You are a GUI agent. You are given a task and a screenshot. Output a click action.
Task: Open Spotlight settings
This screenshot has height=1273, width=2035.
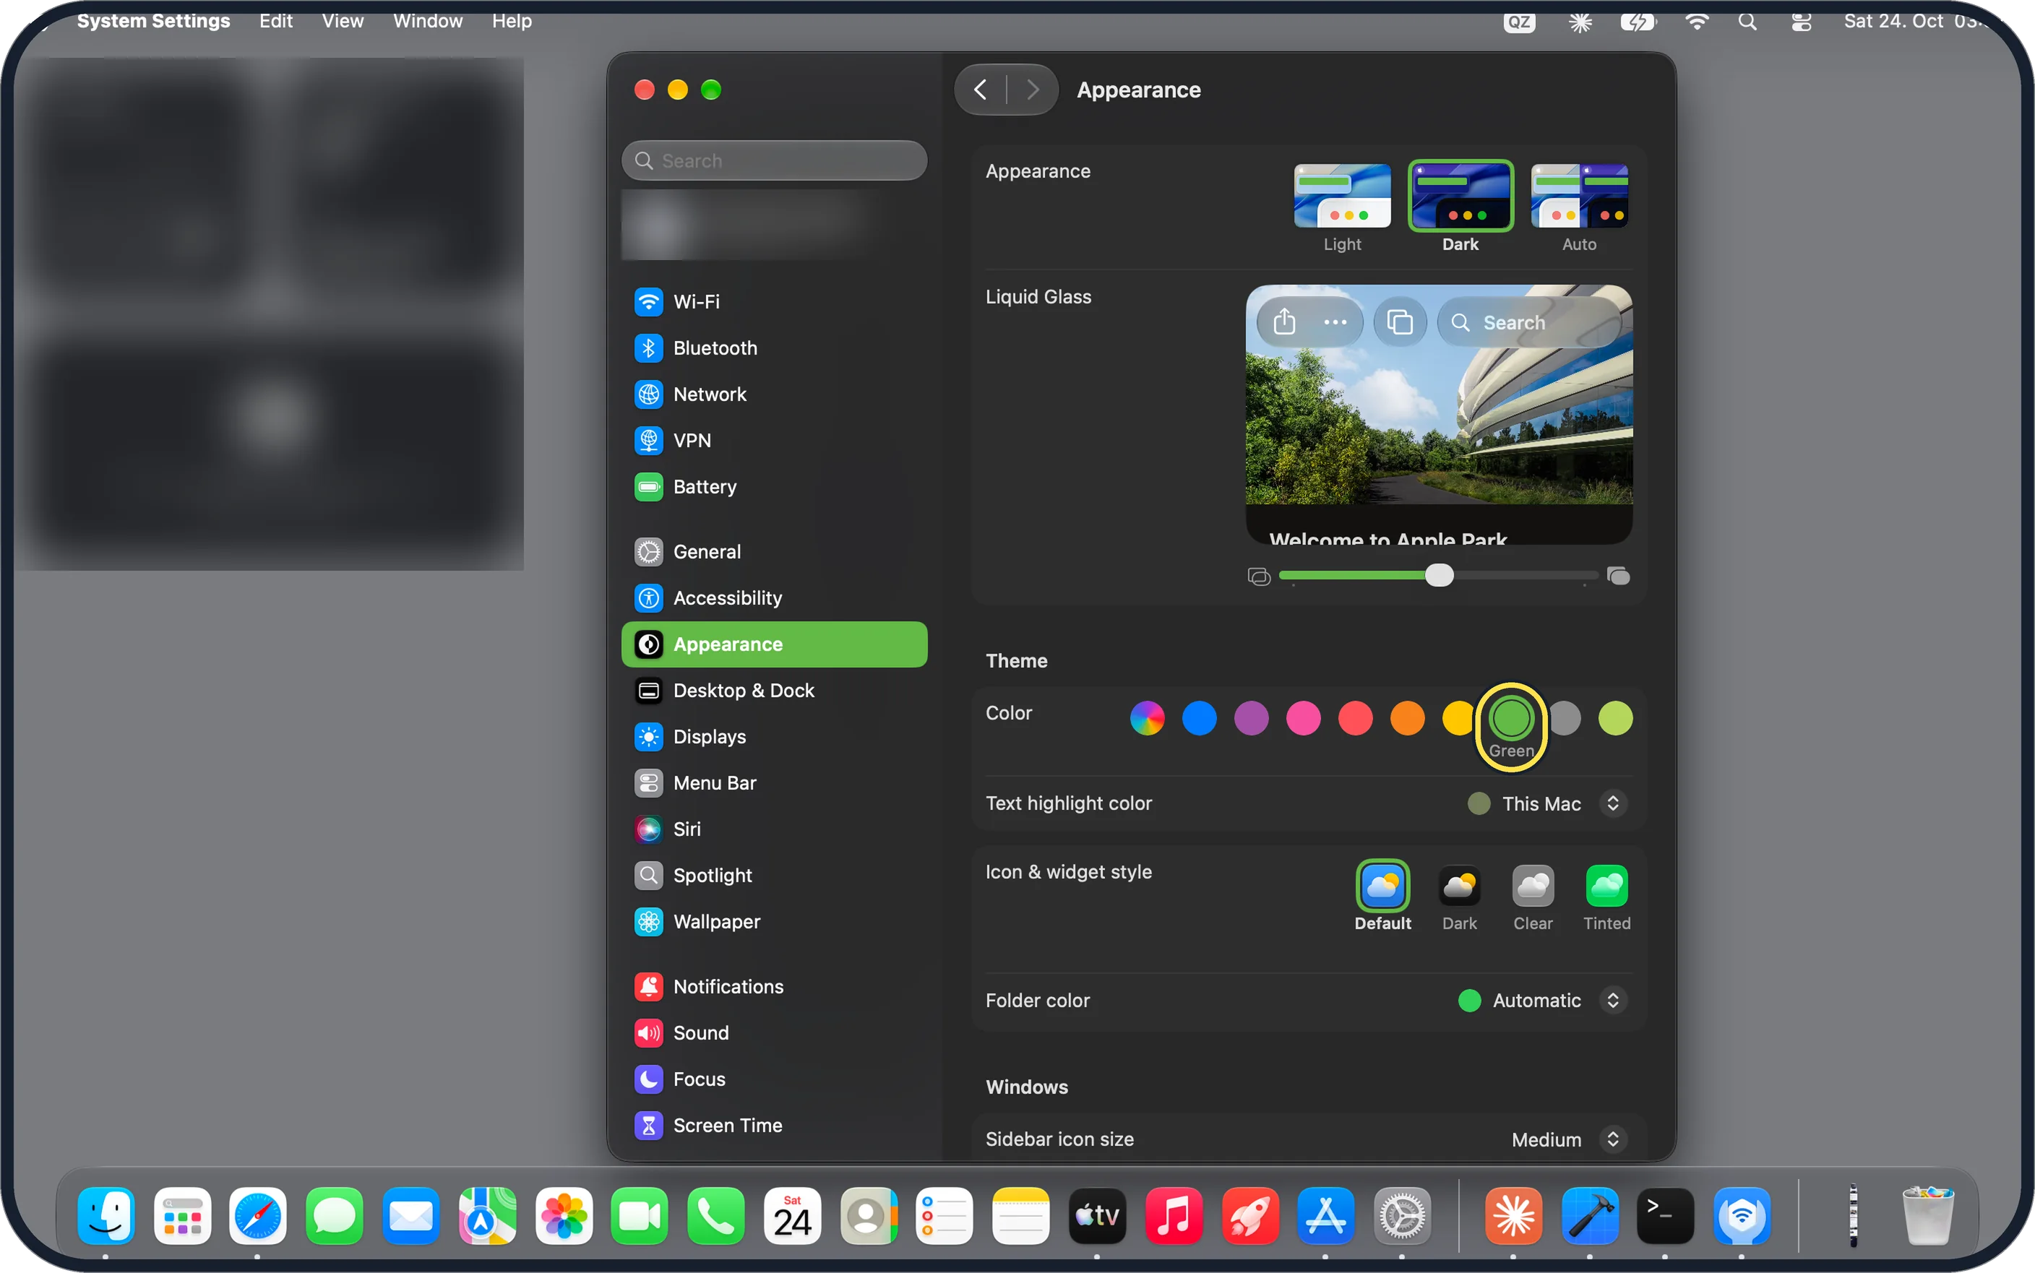click(x=774, y=876)
